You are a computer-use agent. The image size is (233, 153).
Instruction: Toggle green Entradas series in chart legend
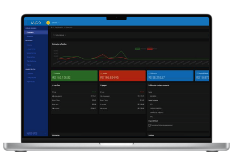[x=137, y=49]
